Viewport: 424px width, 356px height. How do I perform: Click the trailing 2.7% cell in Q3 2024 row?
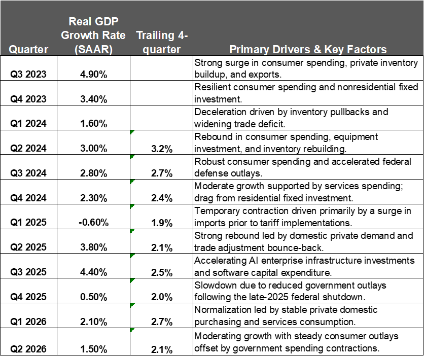click(x=161, y=167)
